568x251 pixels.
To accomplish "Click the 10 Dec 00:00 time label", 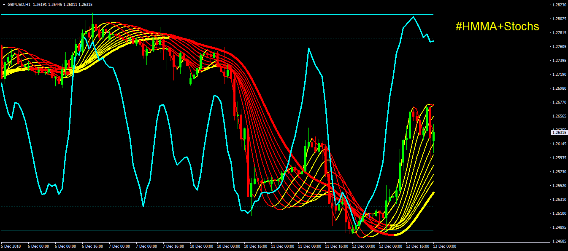I will (202, 246).
